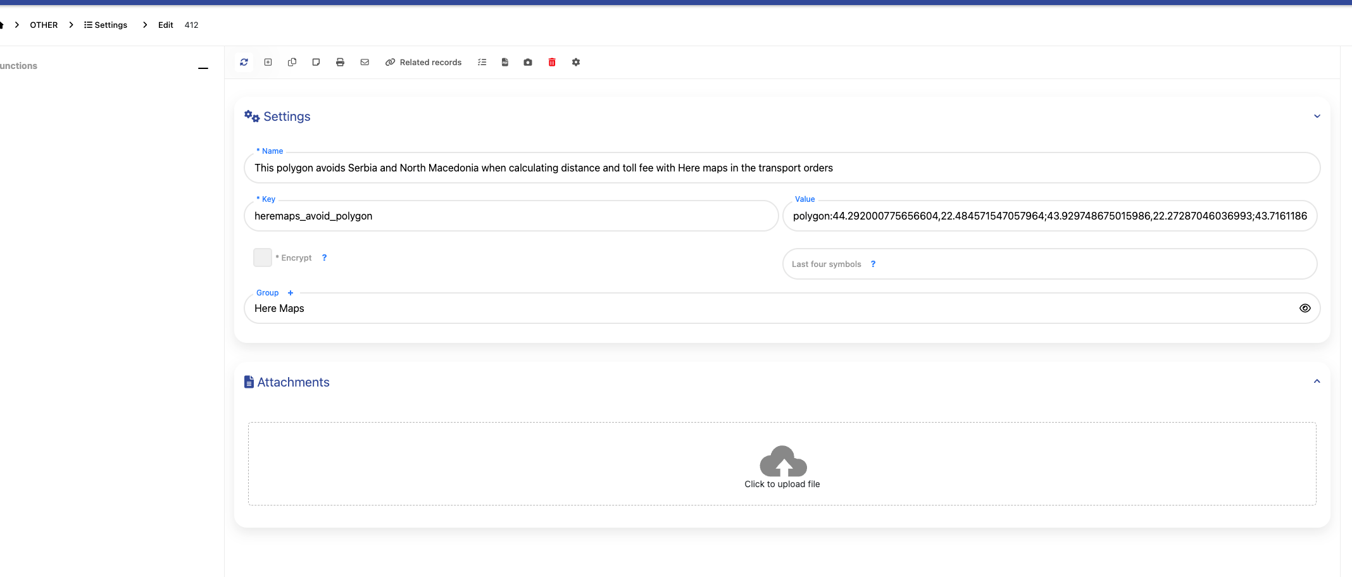Click the refresh record icon
This screenshot has width=1352, height=577.
244,62
